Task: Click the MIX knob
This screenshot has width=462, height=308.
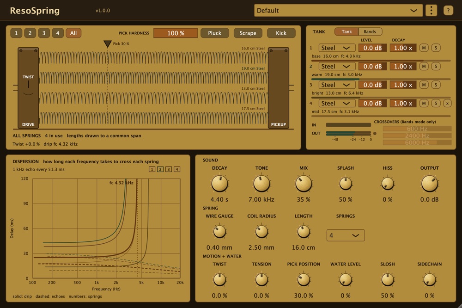Action: (304, 184)
